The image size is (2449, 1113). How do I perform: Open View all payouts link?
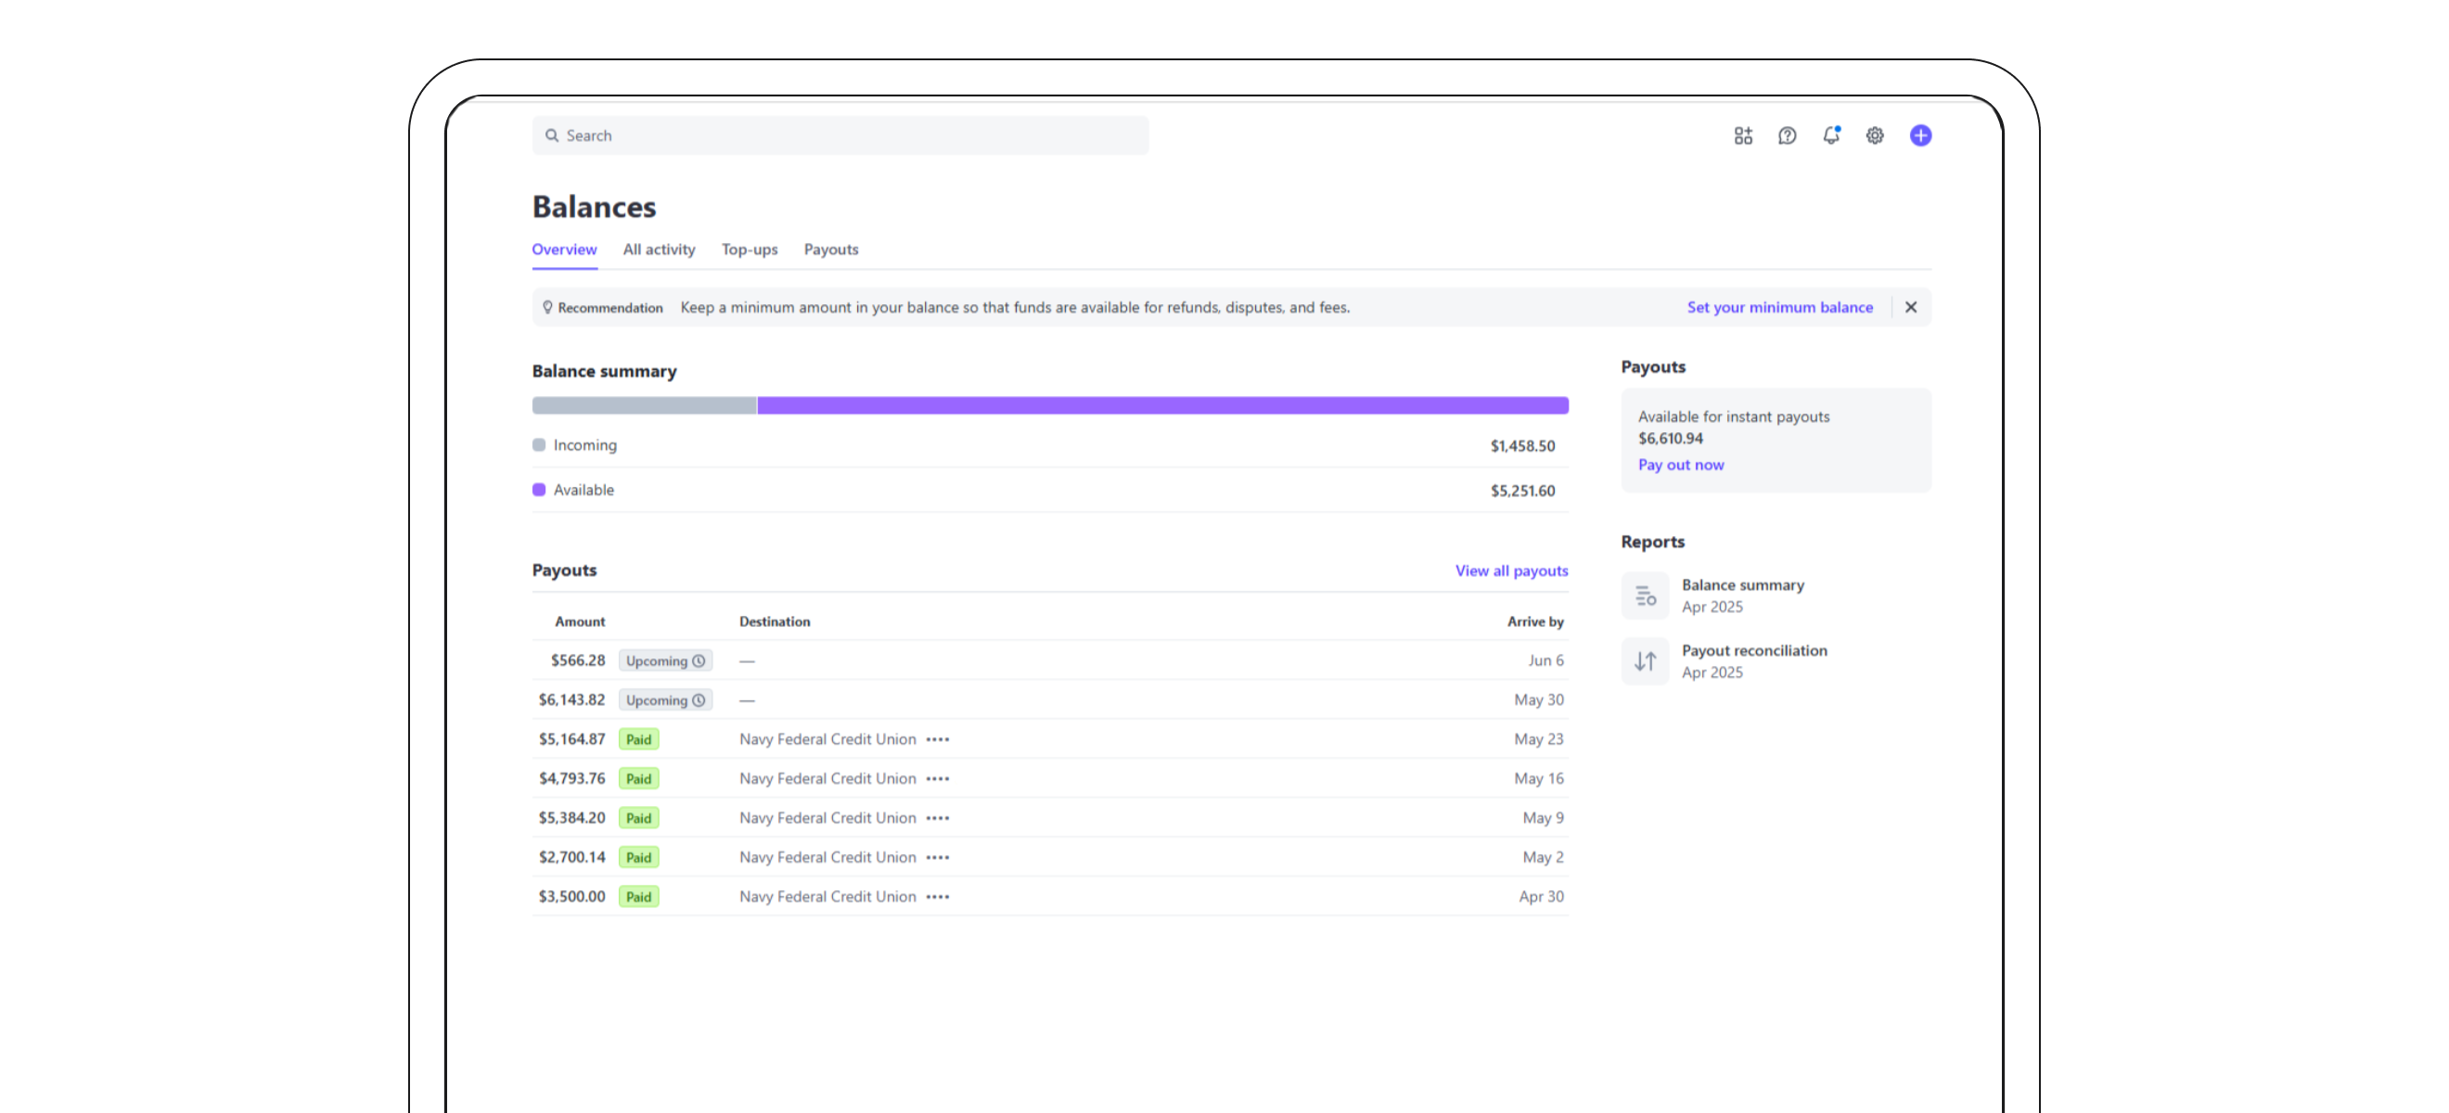click(1512, 570)
